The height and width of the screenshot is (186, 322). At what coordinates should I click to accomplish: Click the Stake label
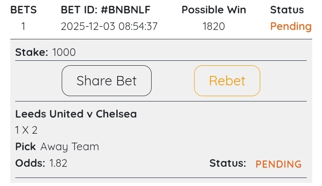31,52
